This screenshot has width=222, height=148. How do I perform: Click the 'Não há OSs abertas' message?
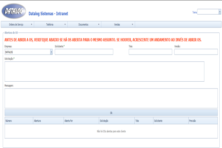pos(111,131)
